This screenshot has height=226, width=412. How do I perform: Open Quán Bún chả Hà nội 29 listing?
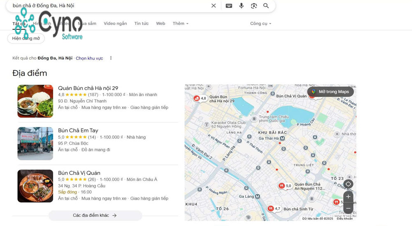[x=88, y=88]
